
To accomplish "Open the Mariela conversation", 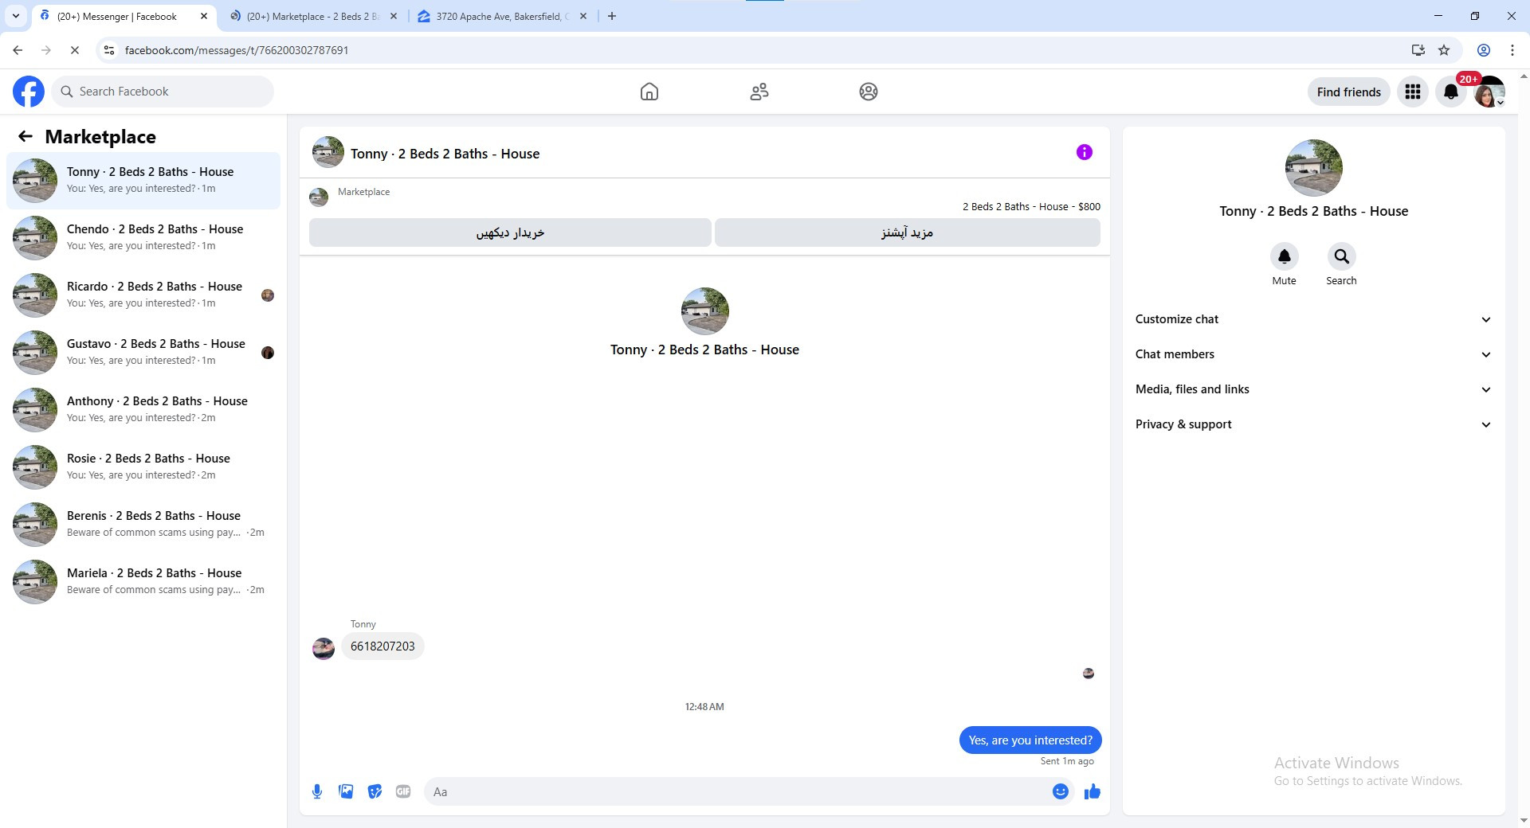I will [143, 582].
